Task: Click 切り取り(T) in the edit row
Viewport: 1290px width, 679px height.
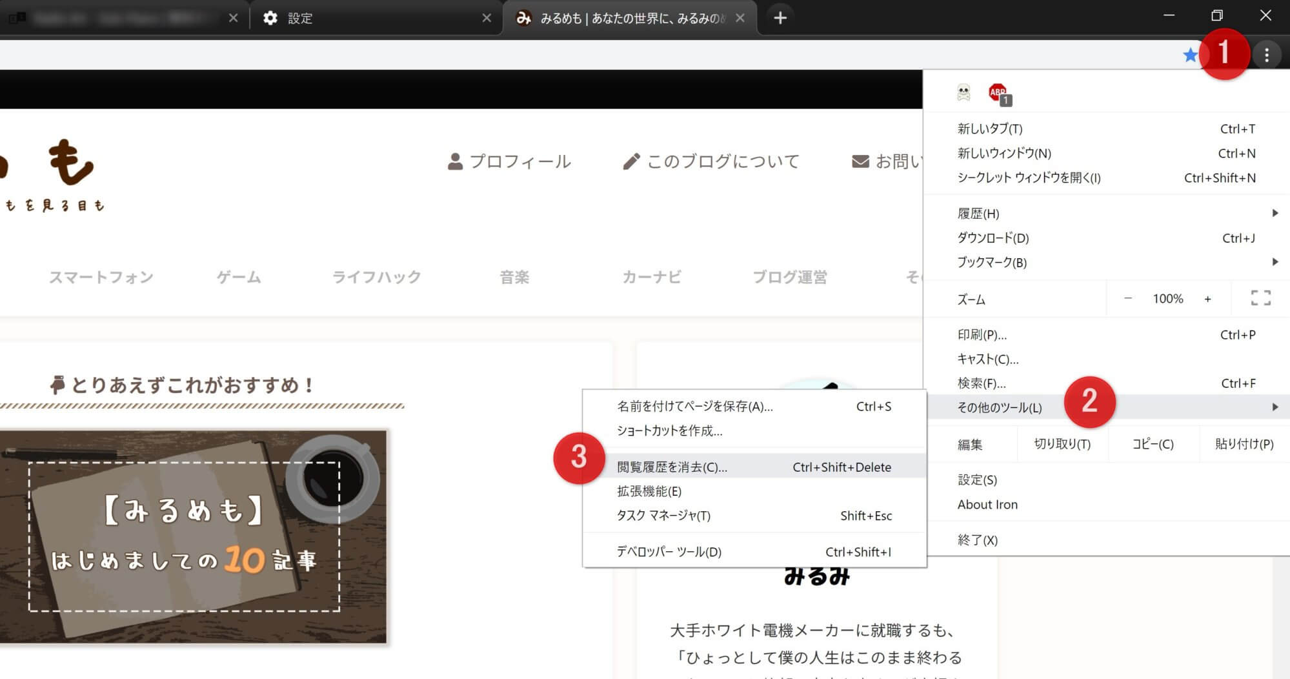Action: [1062, 444]
